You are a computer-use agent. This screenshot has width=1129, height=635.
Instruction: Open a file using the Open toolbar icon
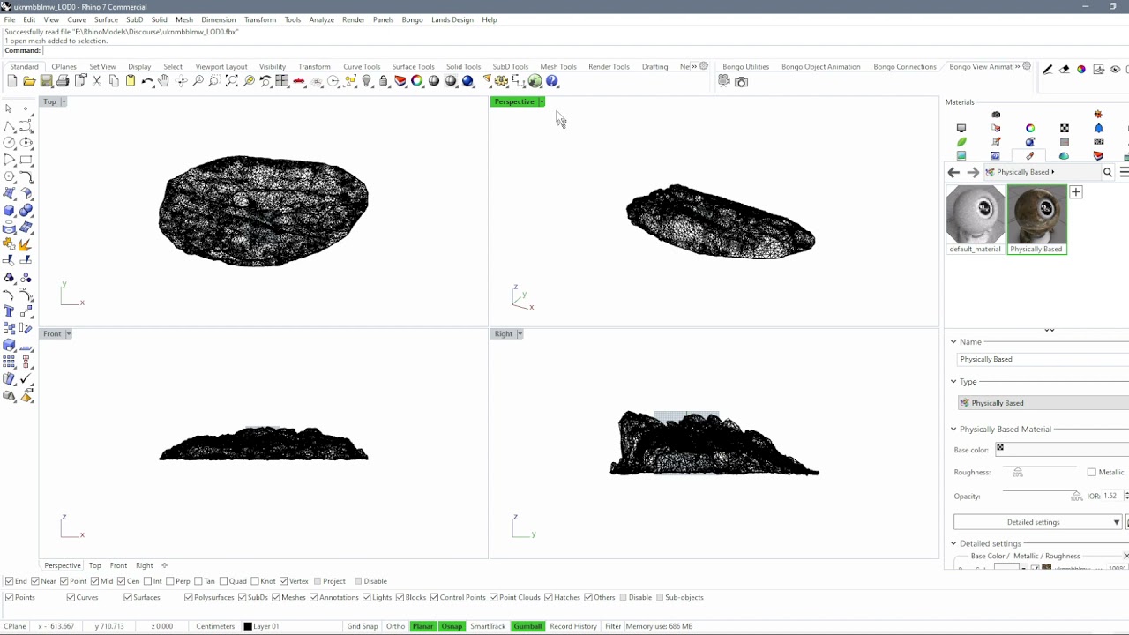click(29, 81)
